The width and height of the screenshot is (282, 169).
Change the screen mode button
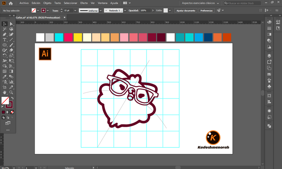8,123
